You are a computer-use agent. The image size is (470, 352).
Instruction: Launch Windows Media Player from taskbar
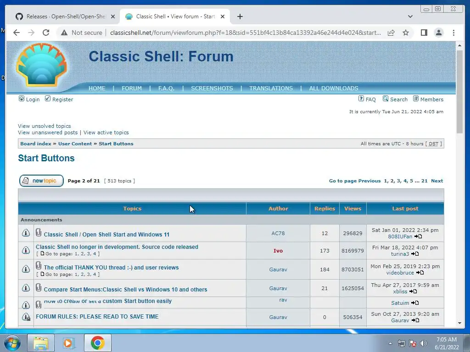point(68,343)
